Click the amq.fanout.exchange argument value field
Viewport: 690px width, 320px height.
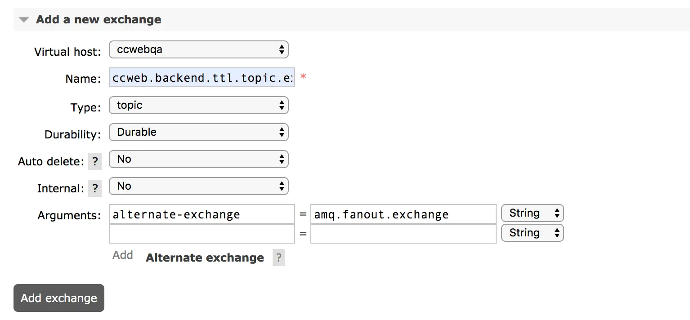[403, 214]
